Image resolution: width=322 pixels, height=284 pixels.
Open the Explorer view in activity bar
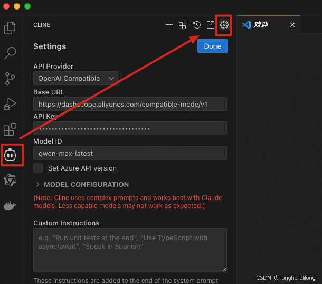point(10,28)
